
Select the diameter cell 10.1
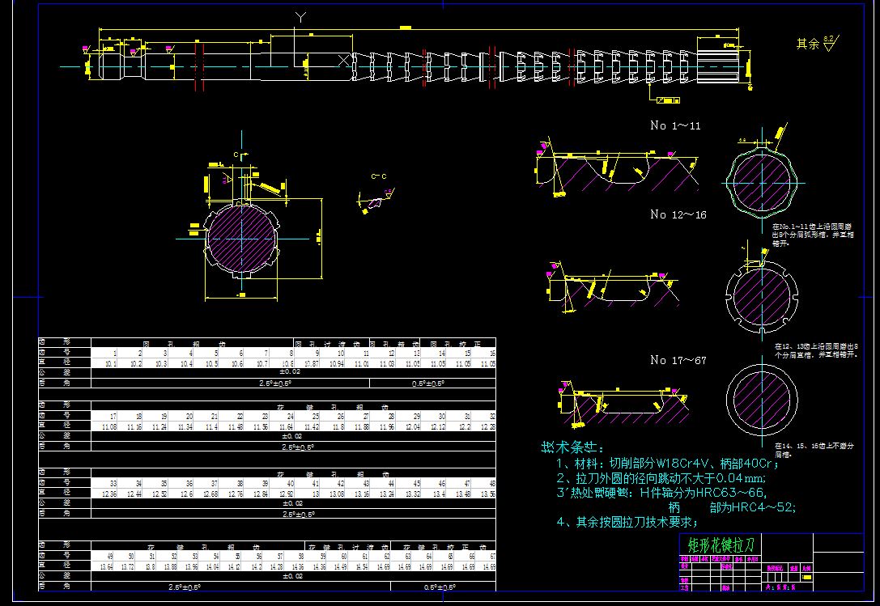click(111, 364)
